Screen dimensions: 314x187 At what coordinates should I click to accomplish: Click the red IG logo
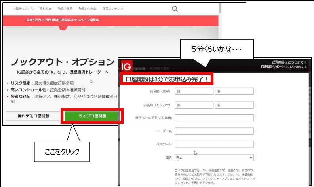point(126,66)
